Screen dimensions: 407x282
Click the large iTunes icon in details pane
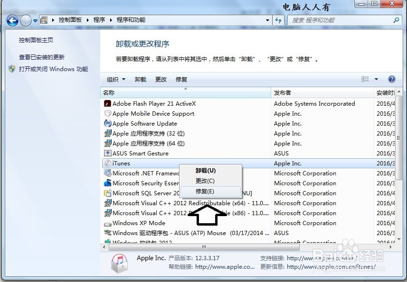click(119, 263)
